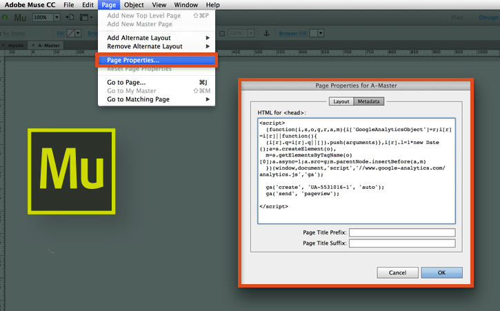Switch to the Metadata tab in Page Properties
The image size is (500, 311).
point(369,101)
